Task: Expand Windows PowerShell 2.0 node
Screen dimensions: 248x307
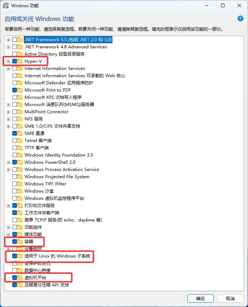Action: click(8, 162)
